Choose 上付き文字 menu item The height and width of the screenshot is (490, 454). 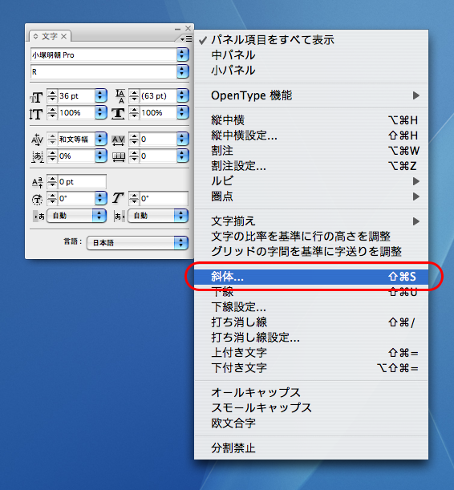(x=311, y=353)
